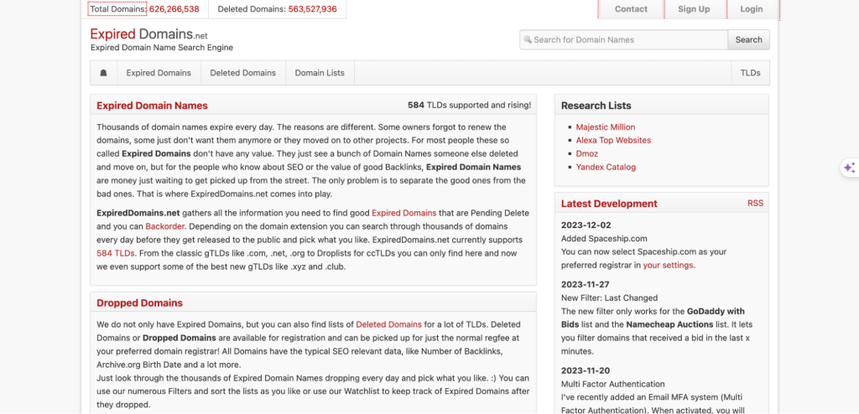Click the home icon in navigation bar

click(x=103, y=73)
